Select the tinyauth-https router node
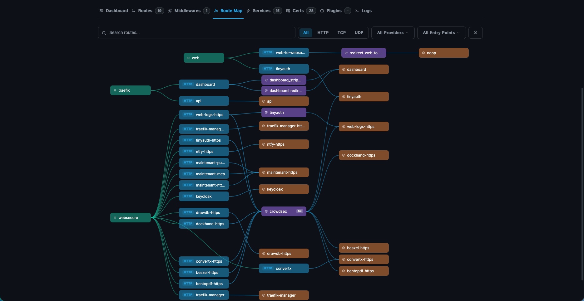This screenshot has height=301, width=584. pos(204,140)
